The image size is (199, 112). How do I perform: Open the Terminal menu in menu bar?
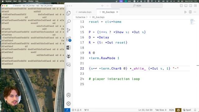[x=8, y=1]
